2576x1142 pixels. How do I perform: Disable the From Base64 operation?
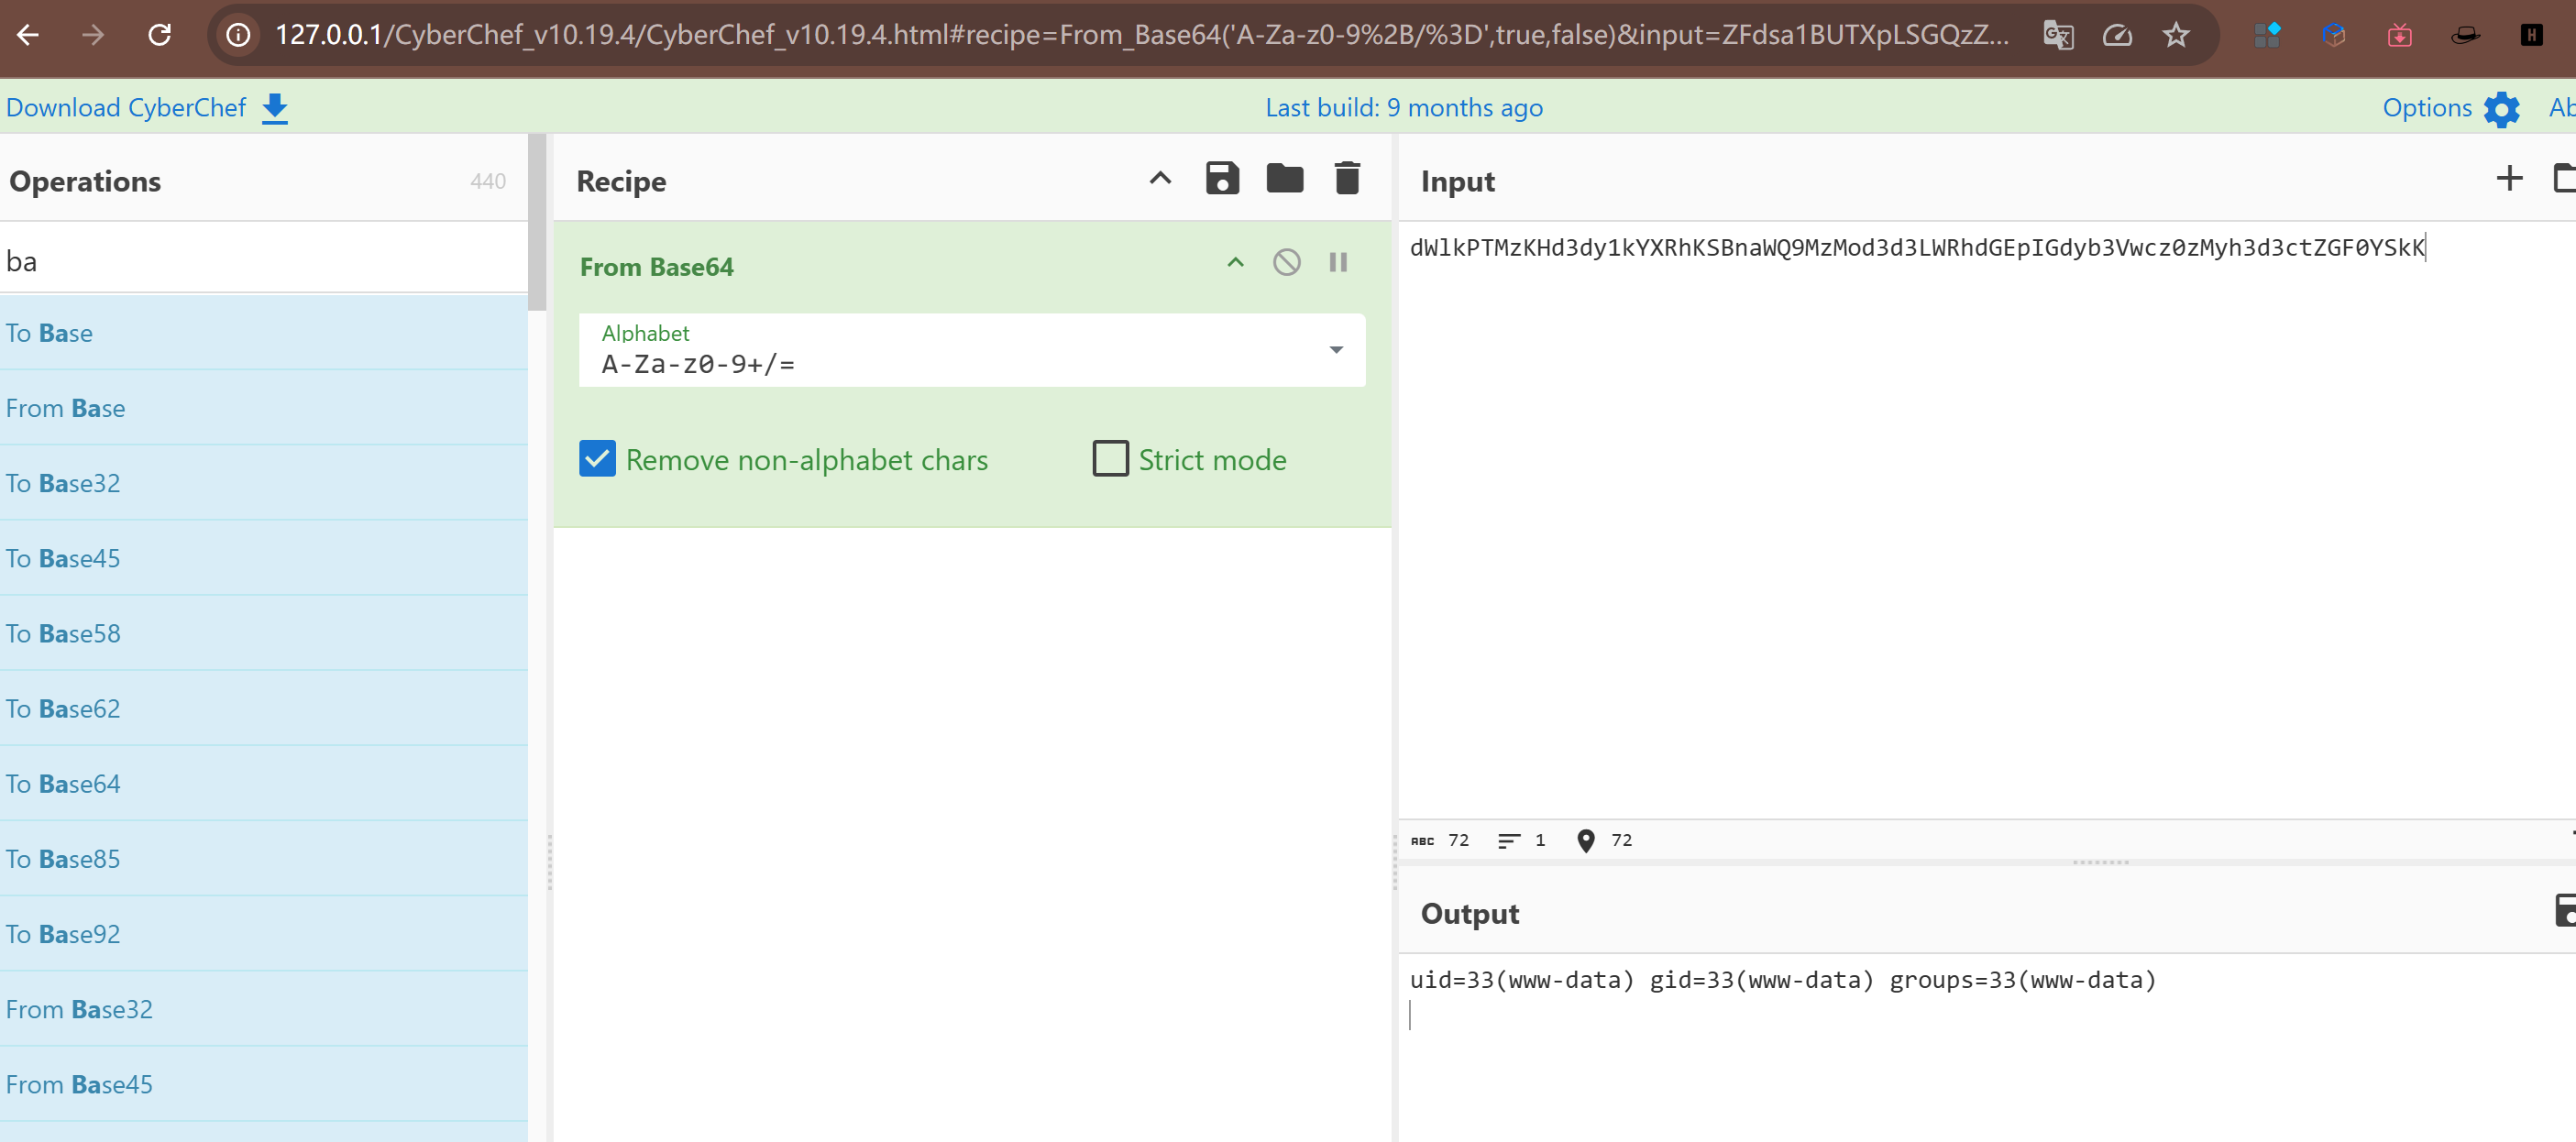[x=1287, y=262]
